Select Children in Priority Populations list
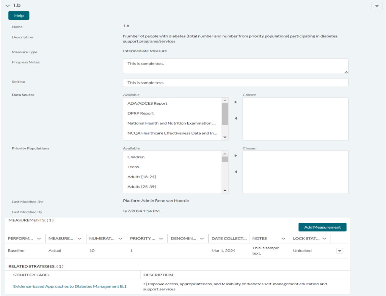This screenshot has height=296, width=386. coord(136,157)
